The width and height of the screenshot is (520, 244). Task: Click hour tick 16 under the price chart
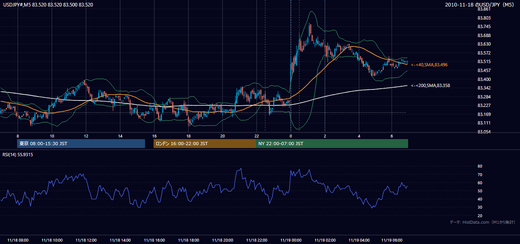click(x=154, y=136)
